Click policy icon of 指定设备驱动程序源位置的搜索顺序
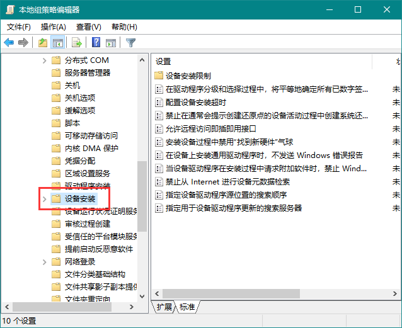The width and height of the screenshot is (402, 328). pos(159,195)
